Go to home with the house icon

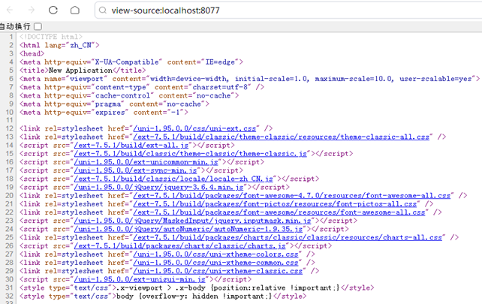coord(74,11)
